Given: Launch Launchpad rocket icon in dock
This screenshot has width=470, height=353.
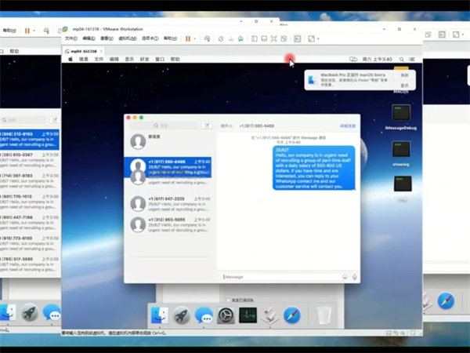Looking at the screenshot, I should (182, 316).
